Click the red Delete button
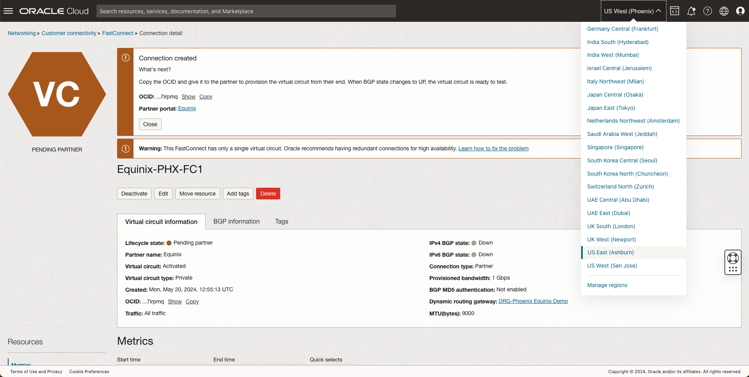Image resolution: width=749 pixels, height=377 pixels. (x=268, y=194)
